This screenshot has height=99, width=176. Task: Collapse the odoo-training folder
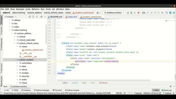[x=9, y=30]
